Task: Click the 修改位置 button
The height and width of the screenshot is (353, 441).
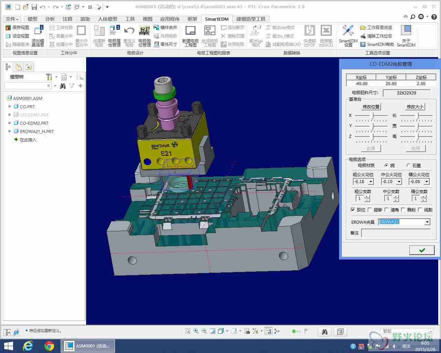Action: [x=371, y=107]
